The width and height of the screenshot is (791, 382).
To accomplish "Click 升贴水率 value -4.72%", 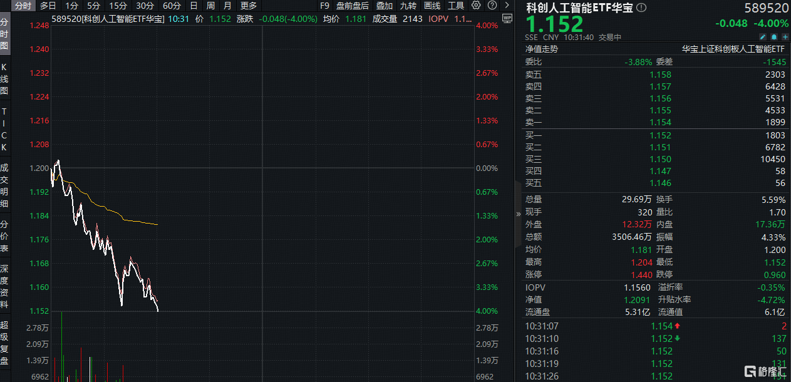I will click(772, 300).
